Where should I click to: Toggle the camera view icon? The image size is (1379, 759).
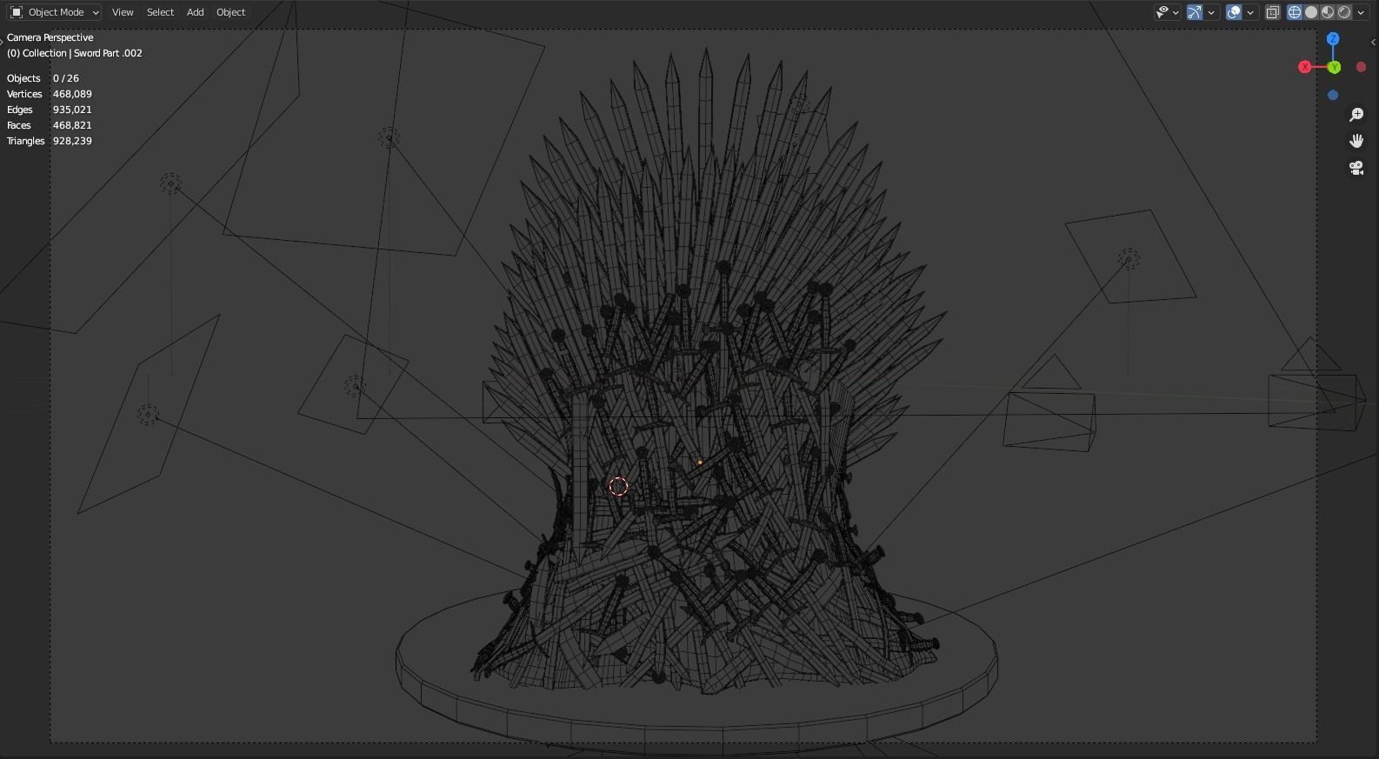tap(1356, 168)
